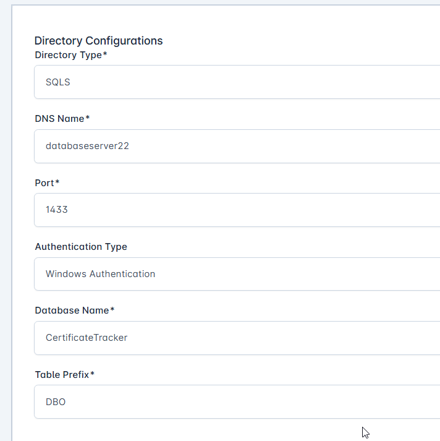Click the required asterisk after Port
This screenshot has width=440, height=441.
pyautogui.click(x=57, y=182)
